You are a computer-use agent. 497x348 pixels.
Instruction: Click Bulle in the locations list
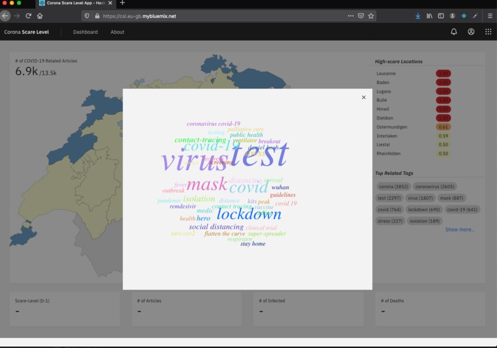pos(382,100)
